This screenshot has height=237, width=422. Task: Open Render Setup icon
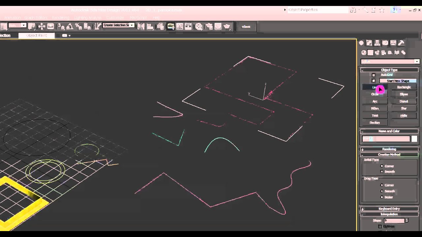209,27
